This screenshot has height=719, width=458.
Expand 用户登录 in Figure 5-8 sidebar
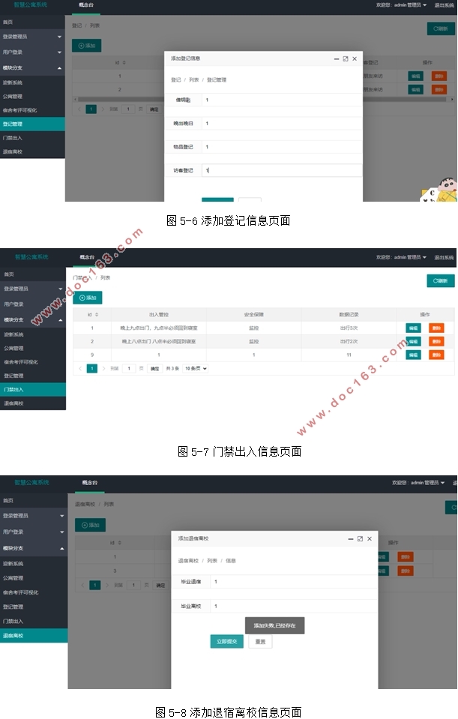click(x=34, y=532)
